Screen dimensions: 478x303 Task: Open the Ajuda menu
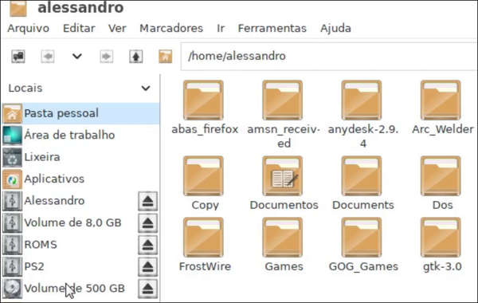click(x=335, y=29)
